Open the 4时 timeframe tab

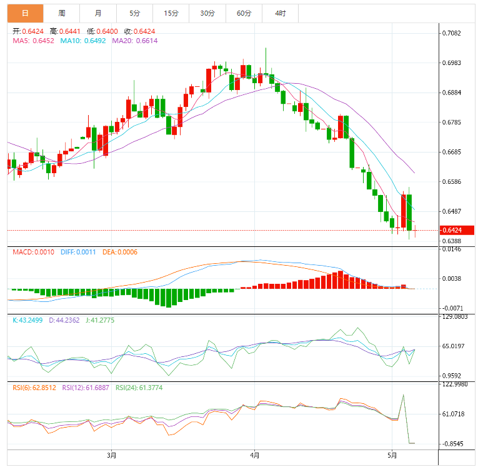[281, 13]
